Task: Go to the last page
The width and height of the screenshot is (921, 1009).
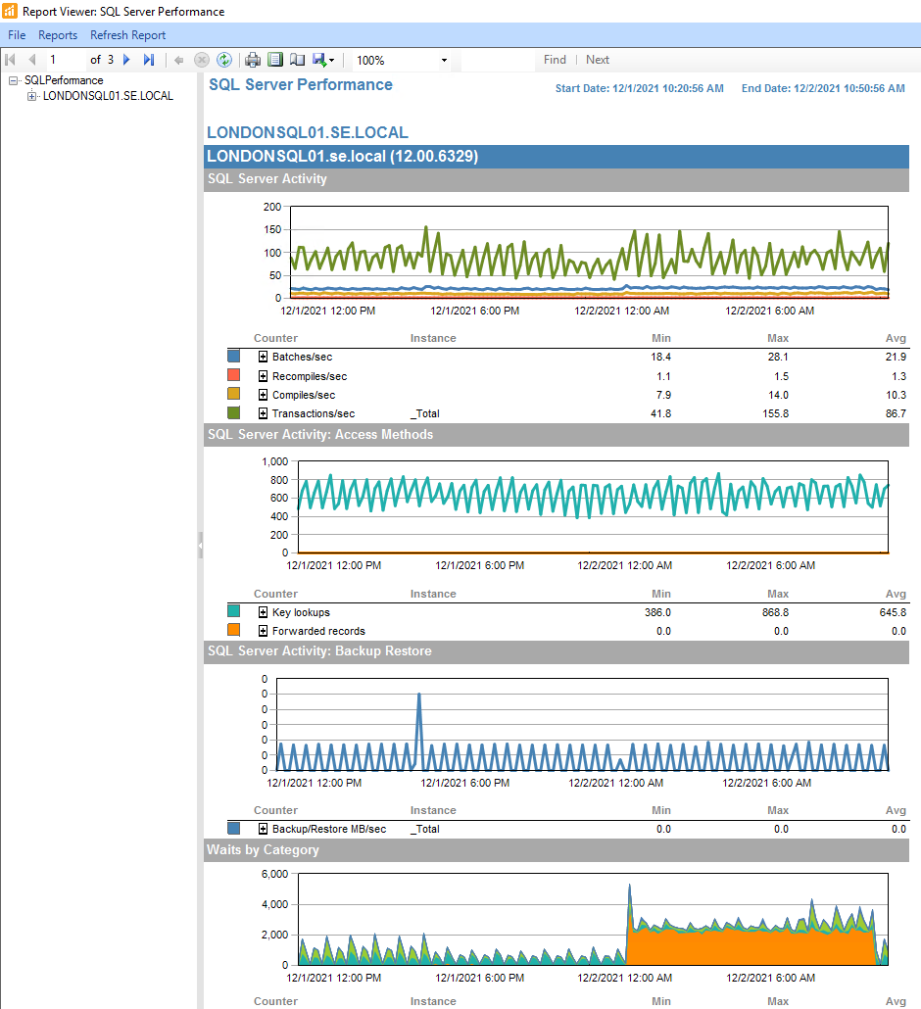Action: [x=148, y=60]
